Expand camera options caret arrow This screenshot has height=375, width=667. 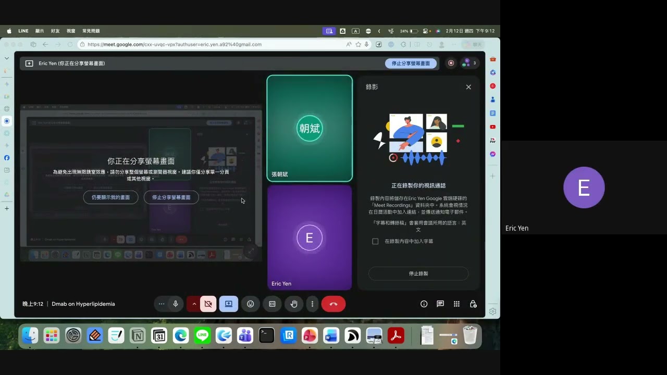pos(194,304)
